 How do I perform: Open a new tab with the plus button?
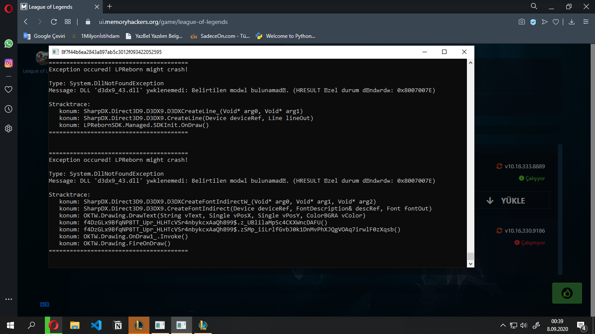(109, 7)
